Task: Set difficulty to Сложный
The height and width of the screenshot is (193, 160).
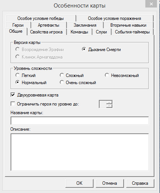Action: (62, 75)
